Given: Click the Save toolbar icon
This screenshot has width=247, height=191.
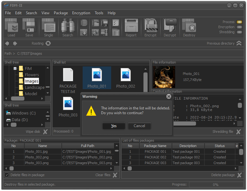Looking at the screenshot, I should [29, 26].
